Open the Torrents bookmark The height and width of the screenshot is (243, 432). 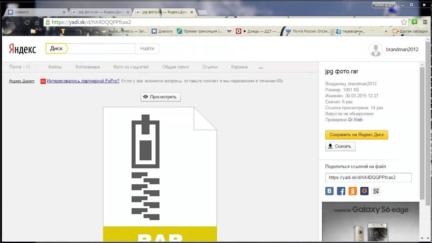coord(79,31)
